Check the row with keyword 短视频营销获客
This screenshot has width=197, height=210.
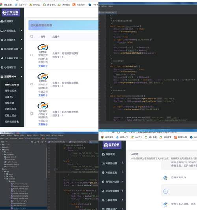tap(32, 55)
